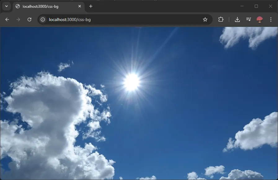
Task: Open the Chrome three-dot menu
Action: coord(271,19)
